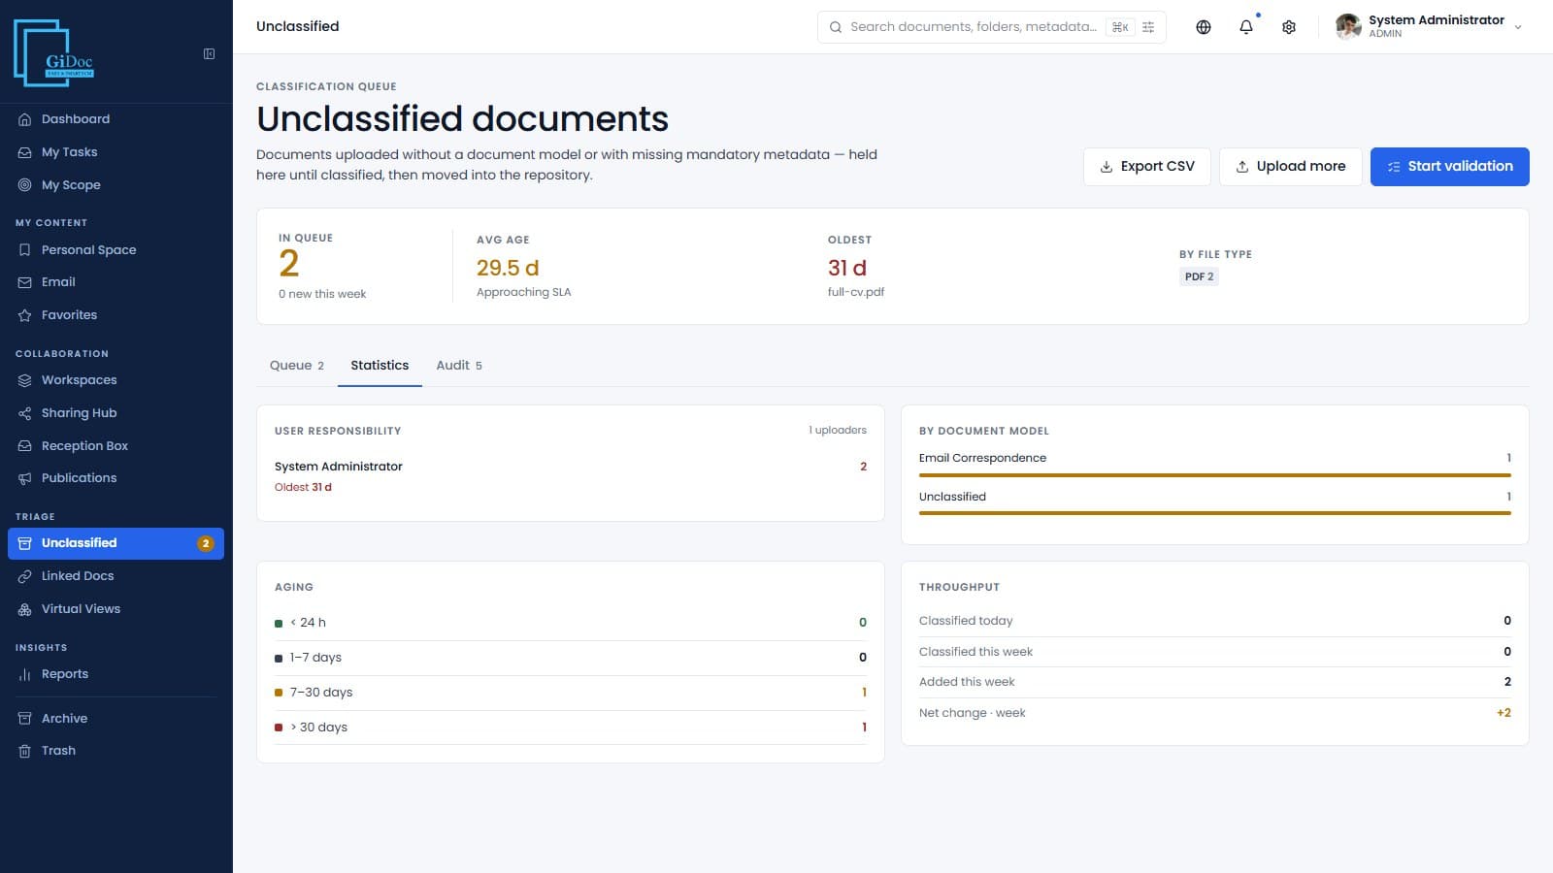This screenshot has height=873, width=1553.
Task: Switch to the Queue tab
Action: pyautogui.click(x=297, y=366)
